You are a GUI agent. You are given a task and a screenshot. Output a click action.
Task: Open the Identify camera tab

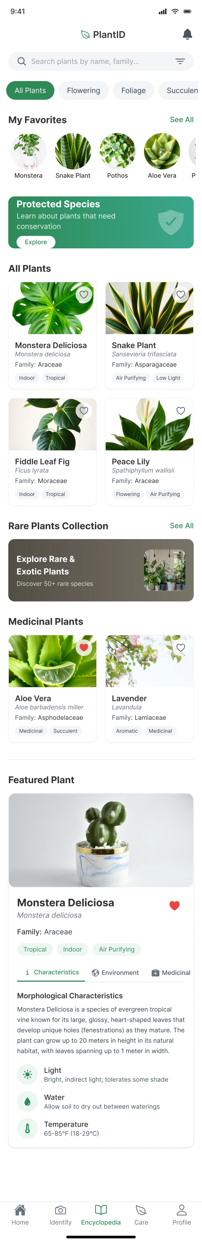click(60, 1214)
